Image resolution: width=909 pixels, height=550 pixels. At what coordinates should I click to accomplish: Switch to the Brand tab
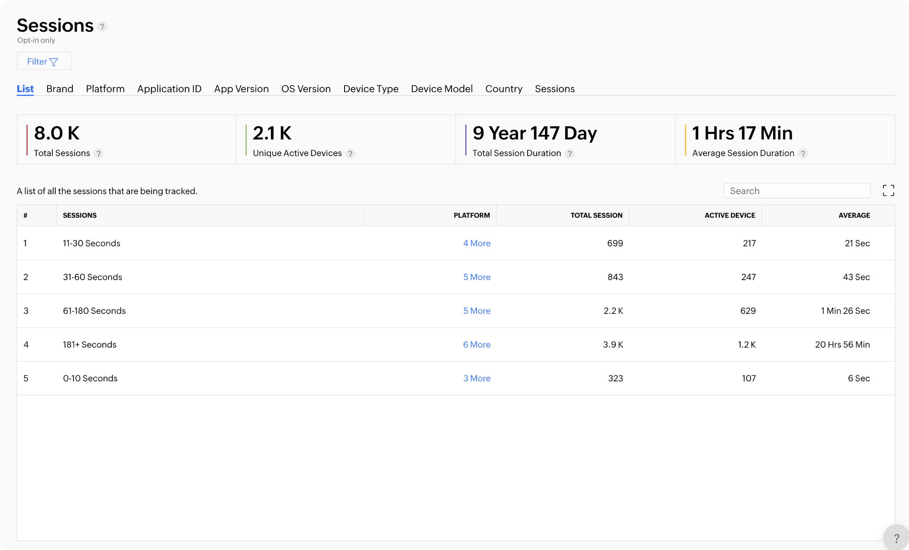point(60,89)
